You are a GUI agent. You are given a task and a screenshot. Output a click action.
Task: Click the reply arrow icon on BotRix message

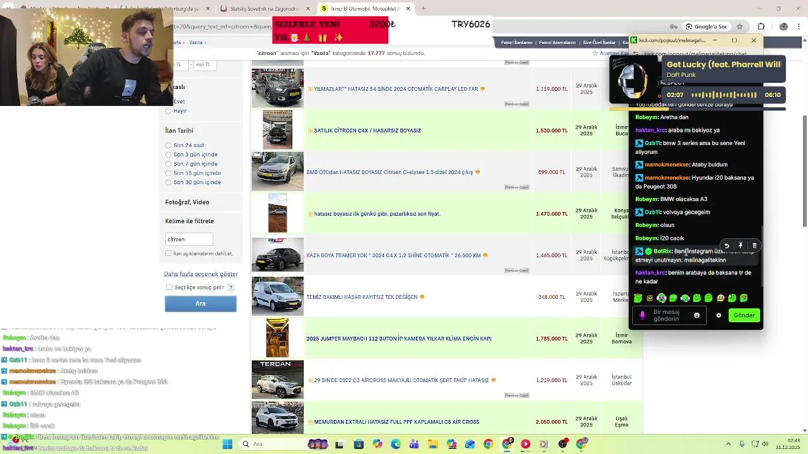727,245
